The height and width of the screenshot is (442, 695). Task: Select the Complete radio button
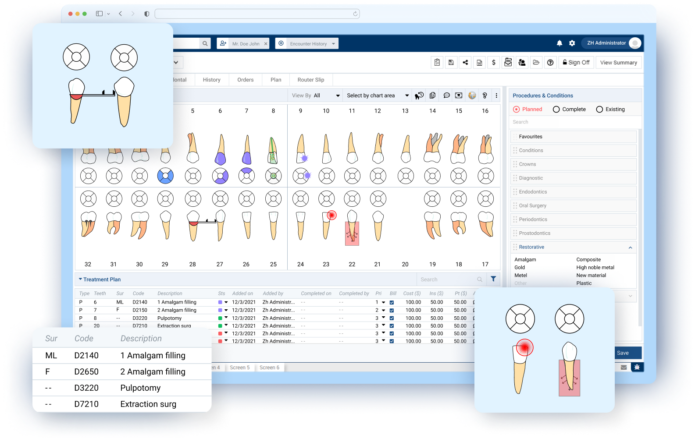click(x=556, y=110)
